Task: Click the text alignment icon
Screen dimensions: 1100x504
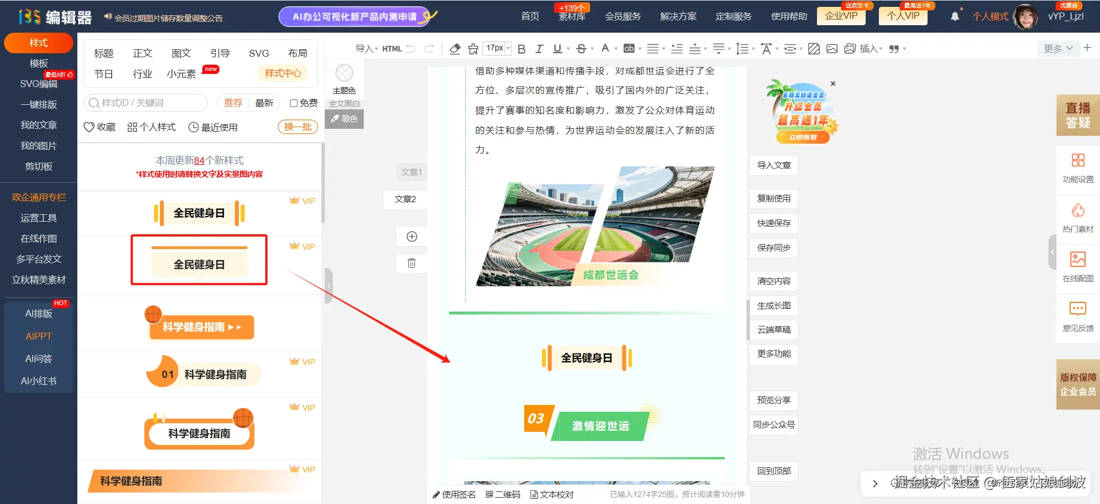Action: coord(653,49)
